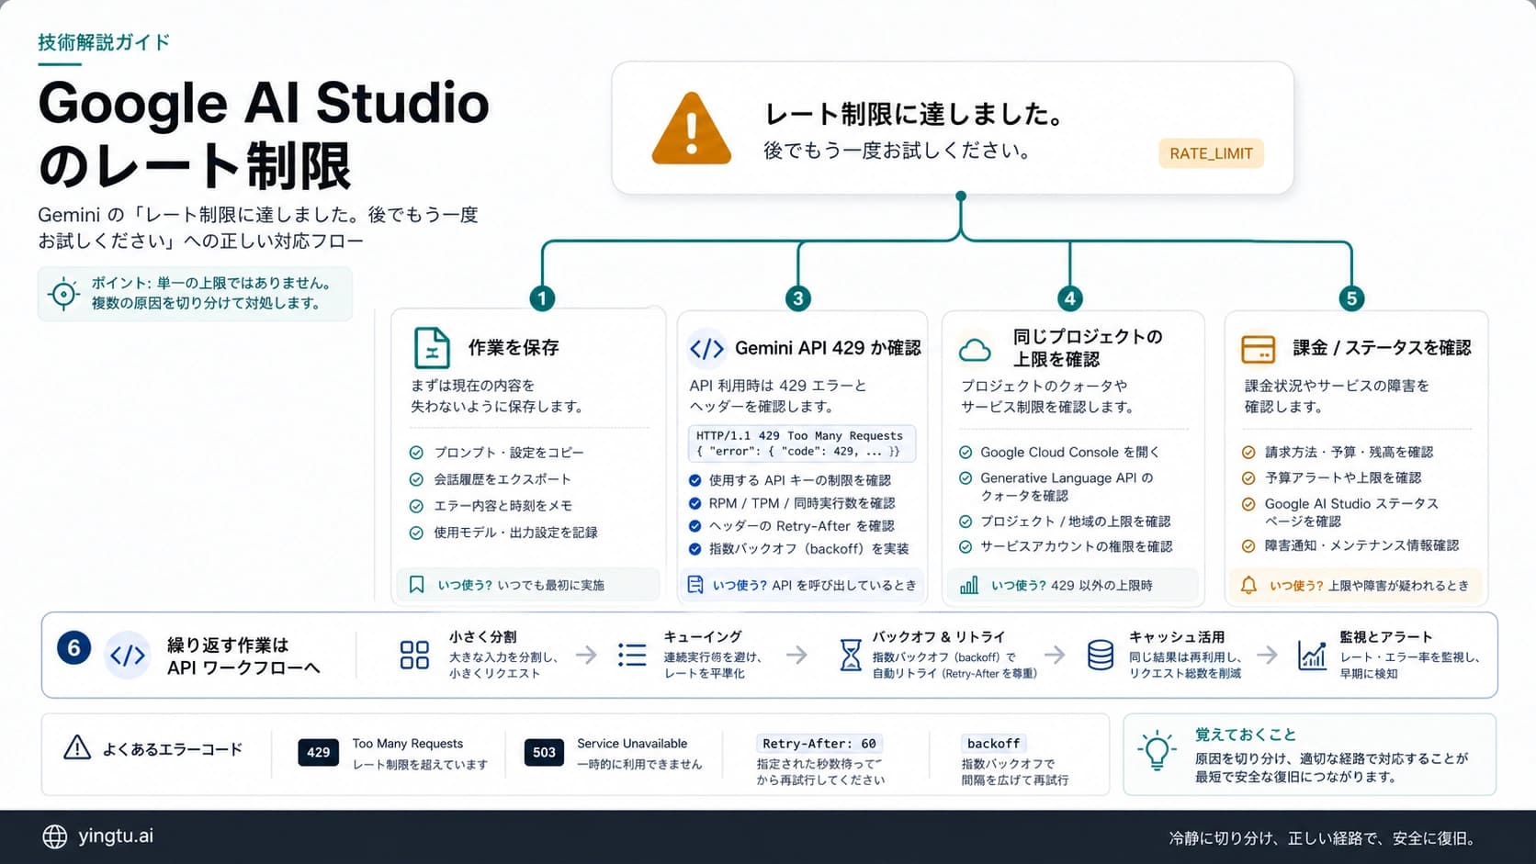Click the bar chart icon before 429 以外の上限時

[969, 585]
